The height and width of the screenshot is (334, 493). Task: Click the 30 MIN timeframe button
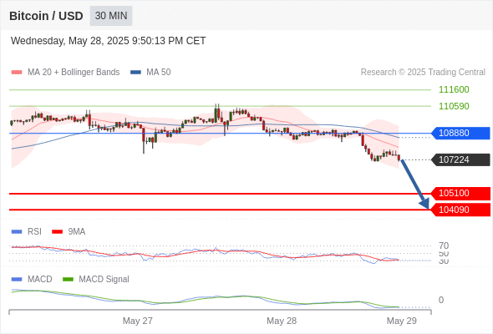pos(111,16)
